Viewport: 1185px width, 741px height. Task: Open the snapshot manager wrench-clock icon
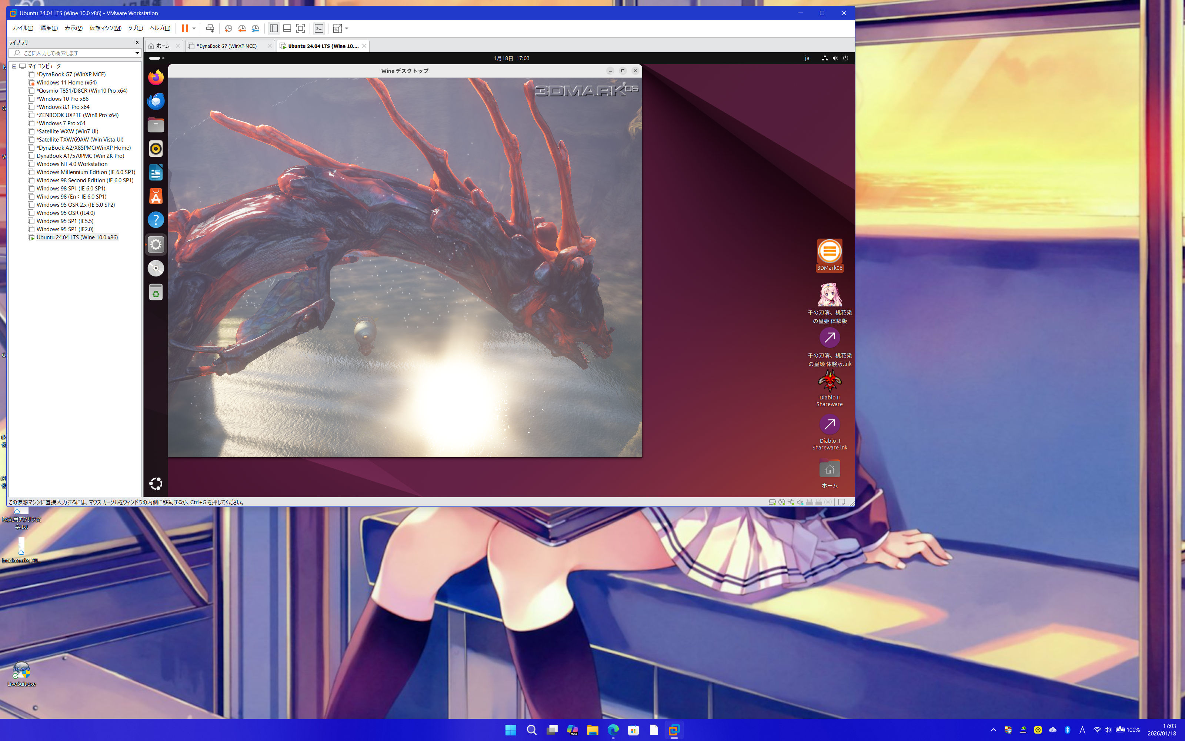point(255,29)
